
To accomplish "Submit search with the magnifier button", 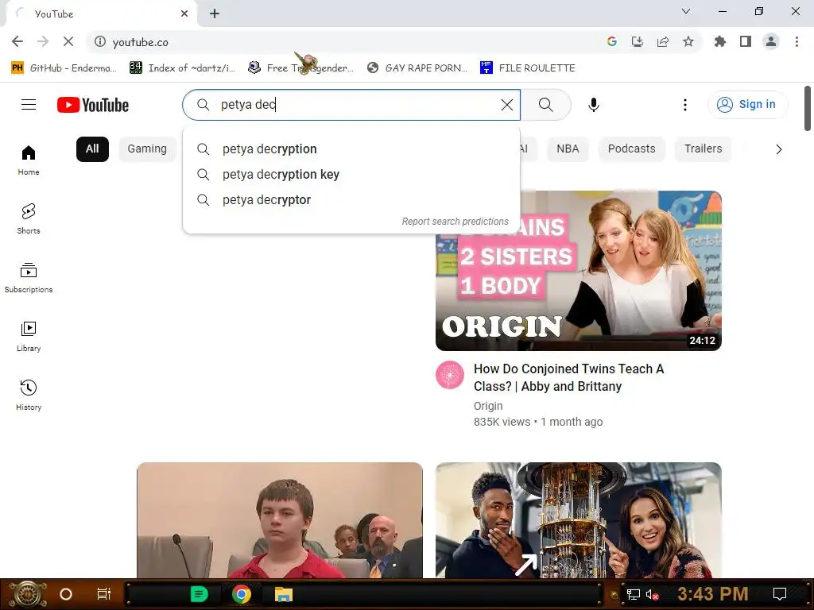I will [545, 105].
